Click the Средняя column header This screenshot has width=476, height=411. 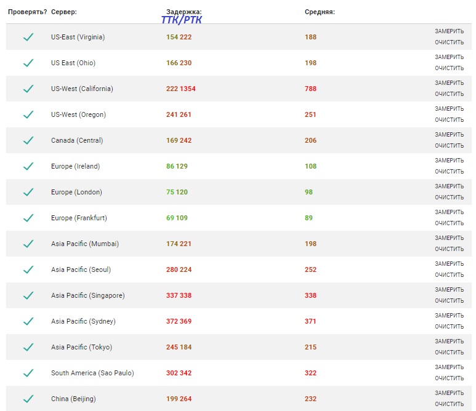click(320, 12)
